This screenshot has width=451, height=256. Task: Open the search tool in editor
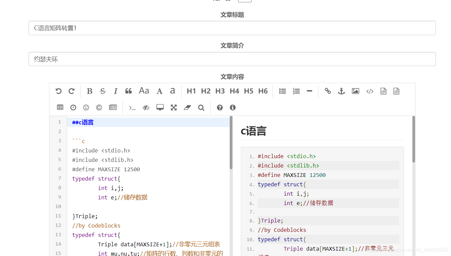pyautogui.click(x=201, y=107)
